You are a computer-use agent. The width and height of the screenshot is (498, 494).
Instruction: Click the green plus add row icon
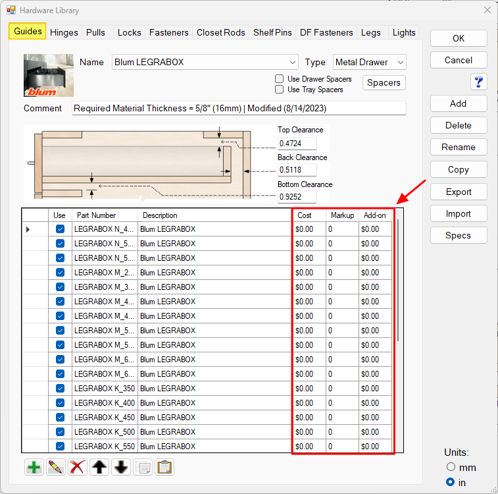[x=34, y=467]
